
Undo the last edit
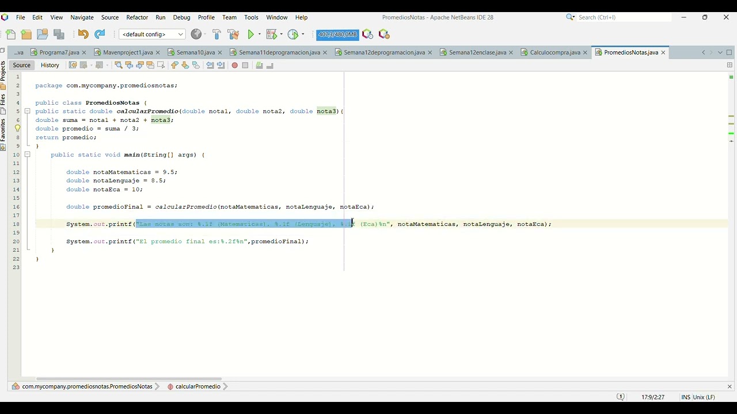(83, 34)
